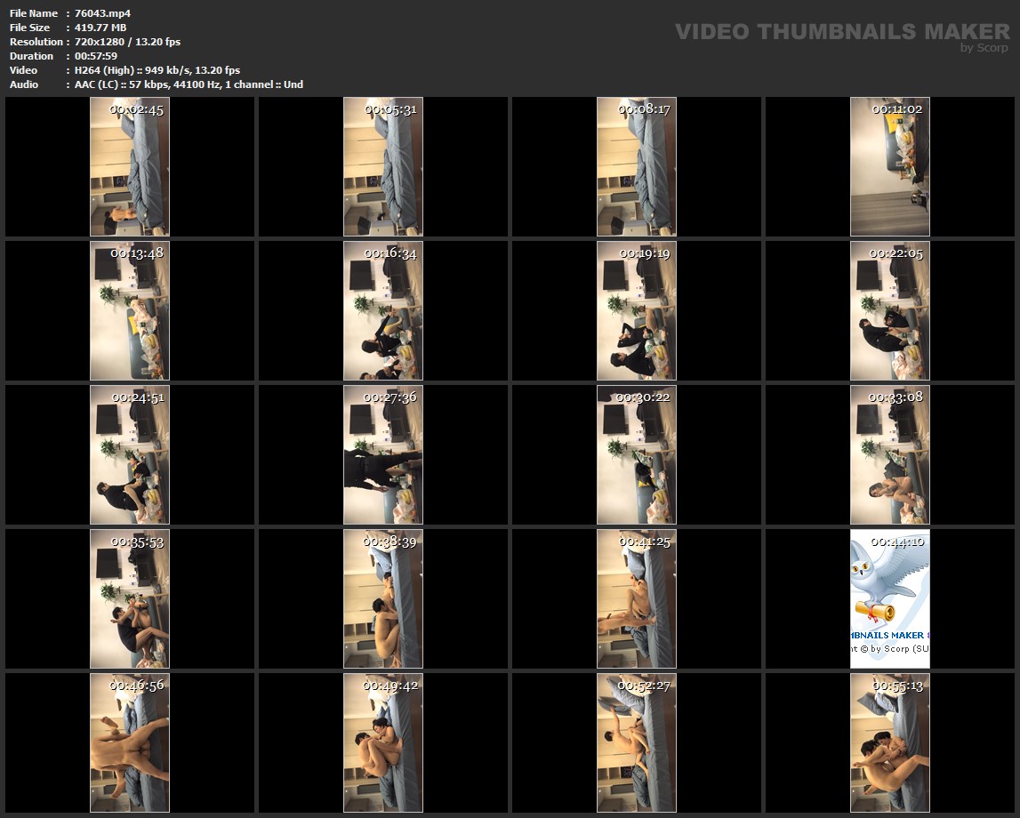Click the thumbnail at timestamp 00:02:45
Viewport: 1020px width, 818px height.
click(130, 166)
